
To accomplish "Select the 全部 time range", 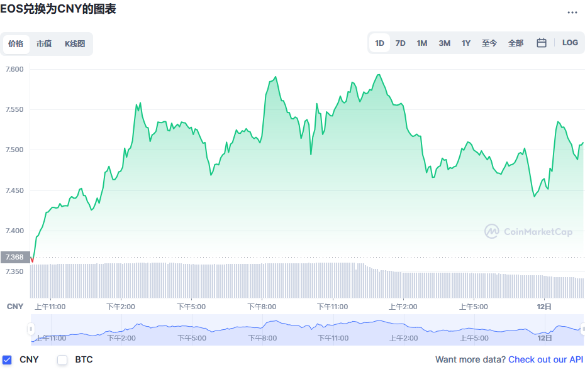I will coord(516,43).
